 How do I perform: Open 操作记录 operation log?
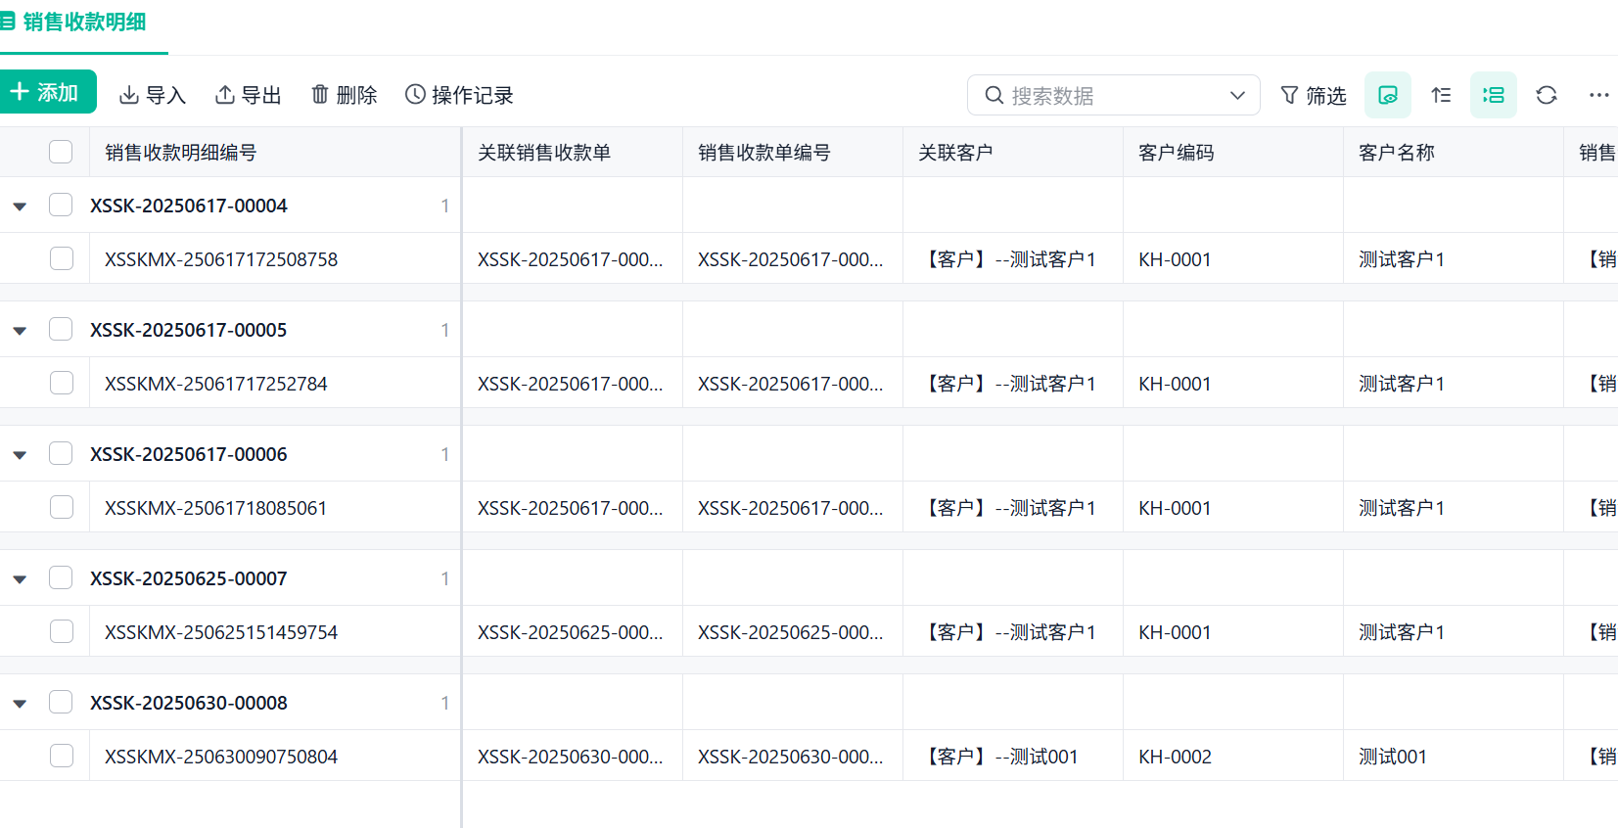point(459,95)
